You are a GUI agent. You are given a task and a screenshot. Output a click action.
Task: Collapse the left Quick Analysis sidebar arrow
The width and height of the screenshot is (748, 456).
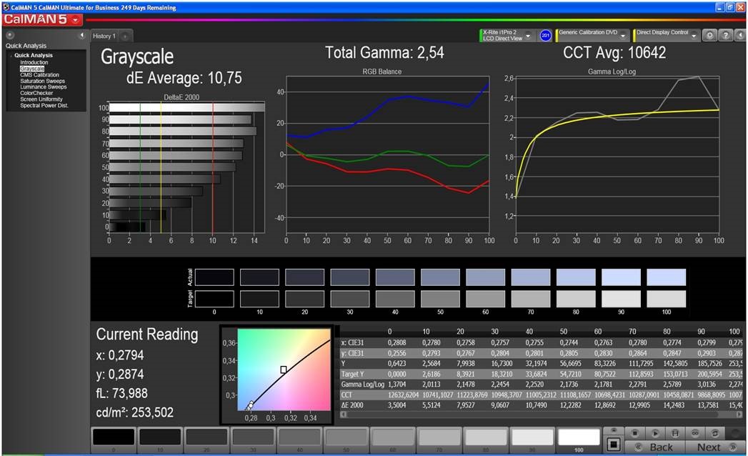pyautogui.click(x=81, y=35)
